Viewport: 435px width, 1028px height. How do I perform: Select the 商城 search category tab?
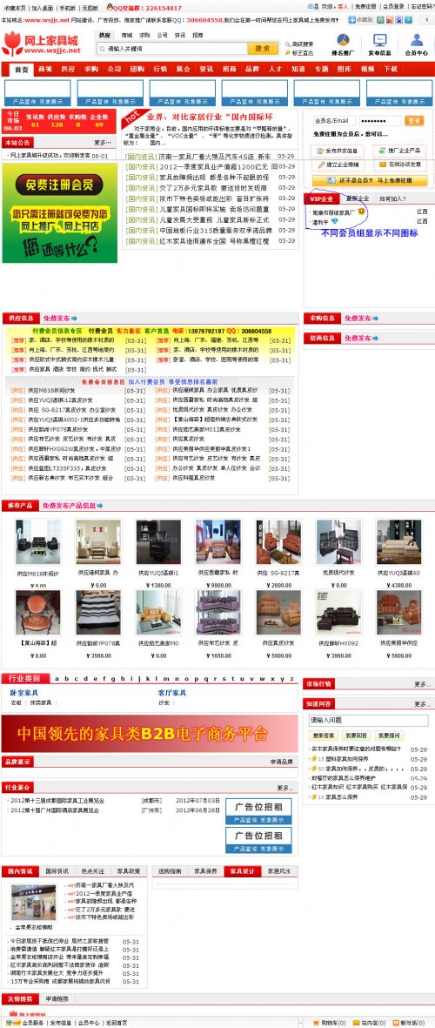click(x=126, y=35)
